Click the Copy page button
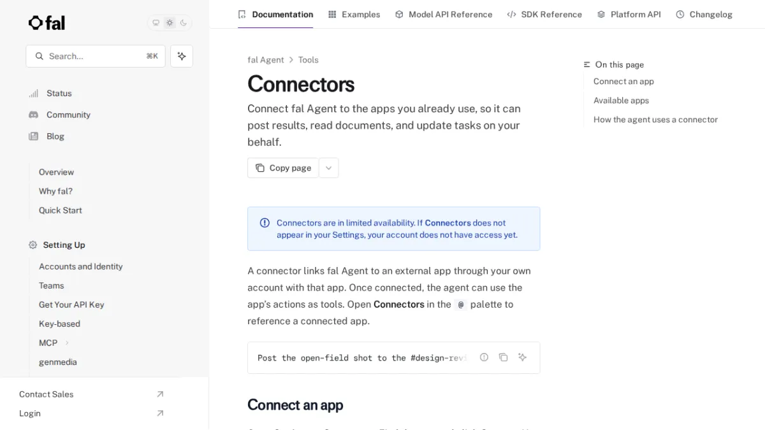765x430 pixels. click(x=283, y=168)
